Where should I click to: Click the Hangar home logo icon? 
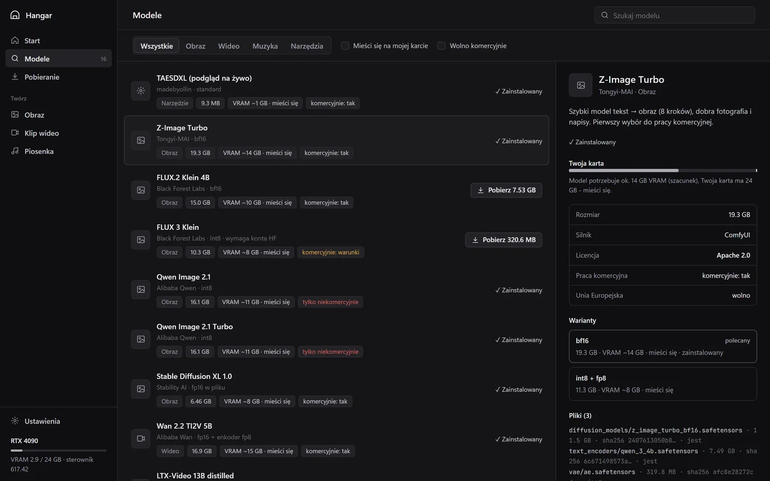(x=15, y=15)
